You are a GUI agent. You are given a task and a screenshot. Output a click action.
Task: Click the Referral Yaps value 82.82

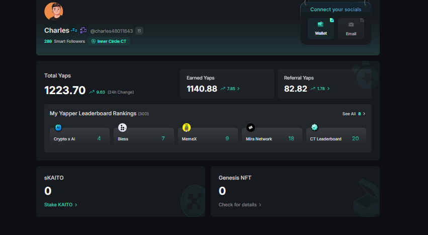(x=295, y=89)
